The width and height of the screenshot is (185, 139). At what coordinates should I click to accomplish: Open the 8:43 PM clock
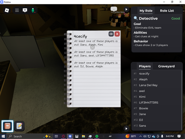tap(170, 136)
